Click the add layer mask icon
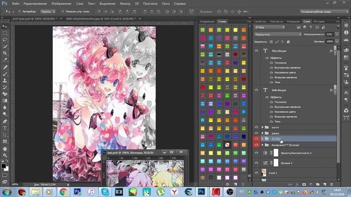The width and height of the screenshot is (351, 197). [304, 184]
